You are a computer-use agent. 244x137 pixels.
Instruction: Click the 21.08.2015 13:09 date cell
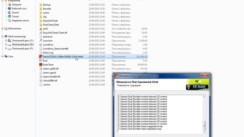coord(96,84)
